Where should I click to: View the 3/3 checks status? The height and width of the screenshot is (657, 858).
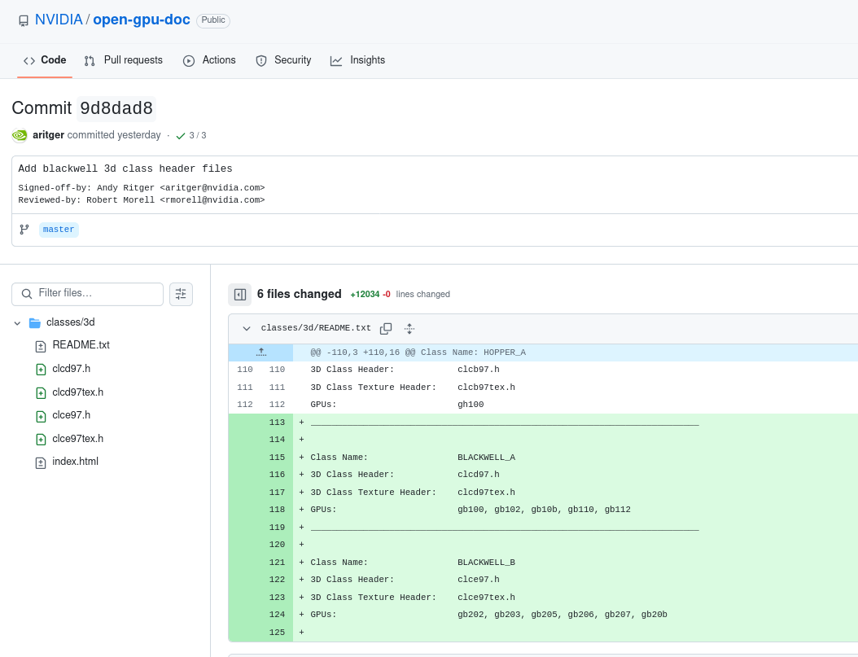pyautogui.click(x=191, y=136)
